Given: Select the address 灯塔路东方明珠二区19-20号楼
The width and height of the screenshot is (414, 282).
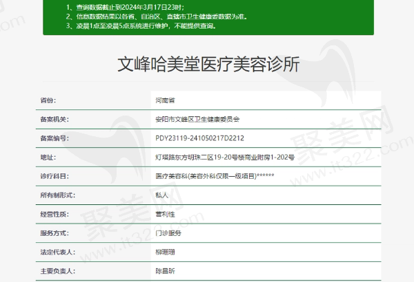Looking at the screenshot, I should click(x=200, y=158).
